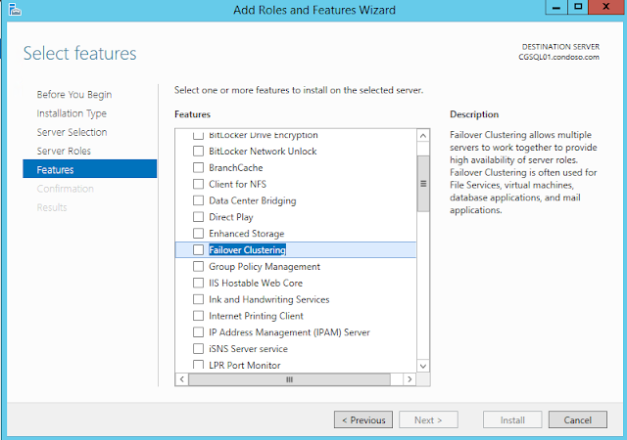Go to the Server Roles step
Screen dimensions: 627x440
point(64,151)
